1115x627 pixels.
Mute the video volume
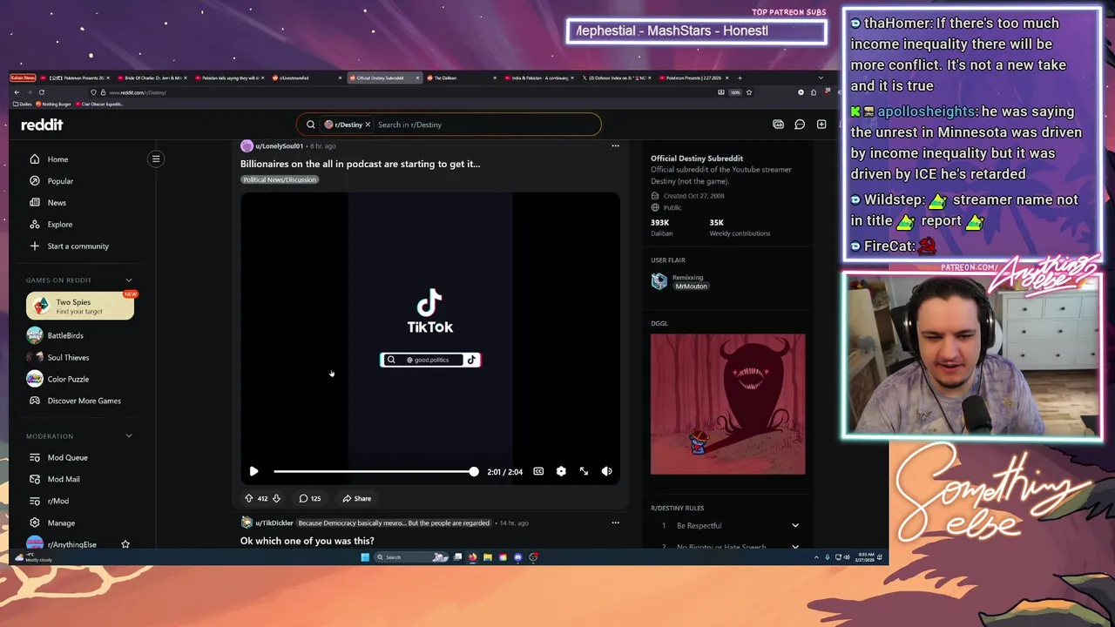(606, 471)
